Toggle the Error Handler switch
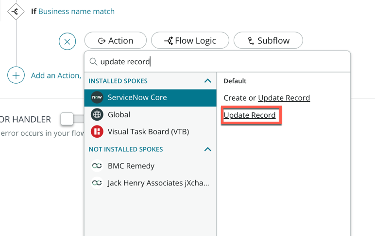This screenshot has height=236, width=375. click(x=68, y=119)
